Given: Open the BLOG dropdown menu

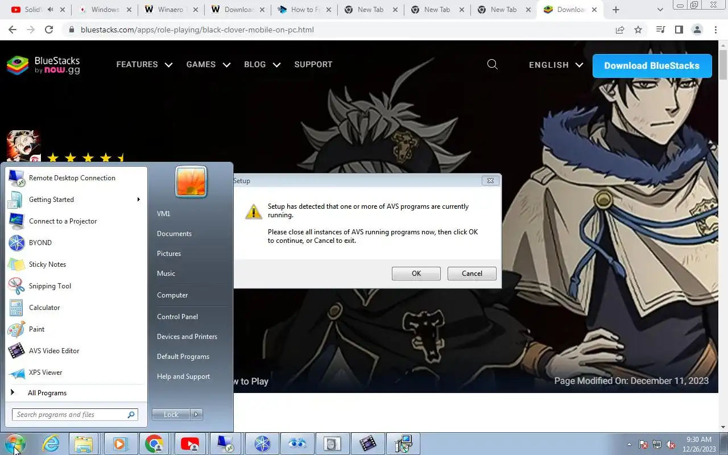Looking at the screenshot, I should 262,65.
